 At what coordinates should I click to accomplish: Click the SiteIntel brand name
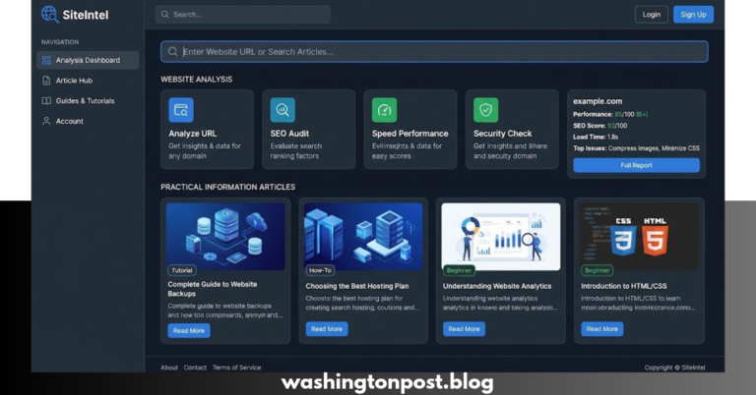[x=86, y=15]
